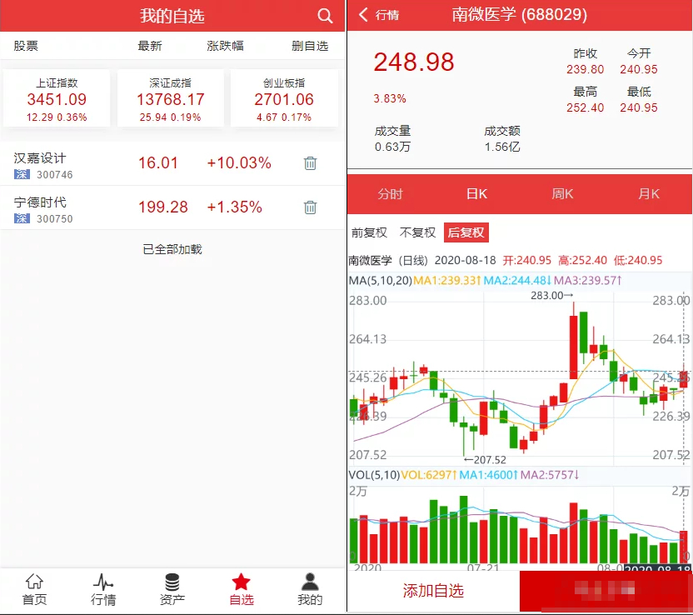Switch to 周K chart tab

563,194
